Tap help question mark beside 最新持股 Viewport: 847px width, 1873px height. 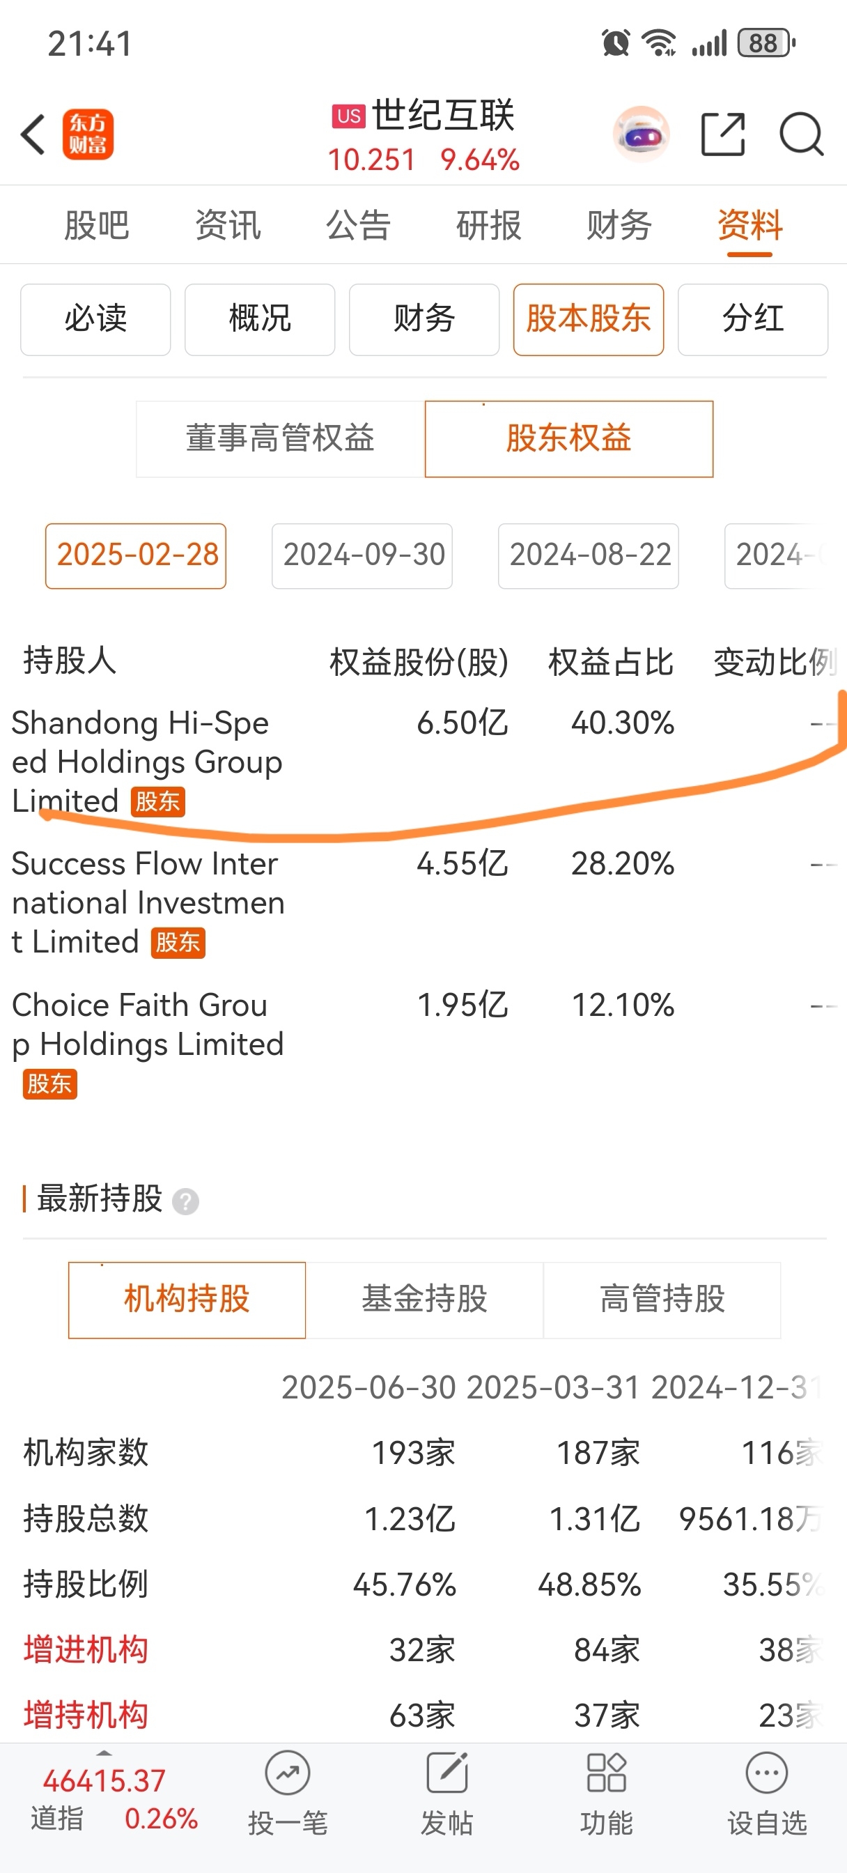pos(185,1201)
